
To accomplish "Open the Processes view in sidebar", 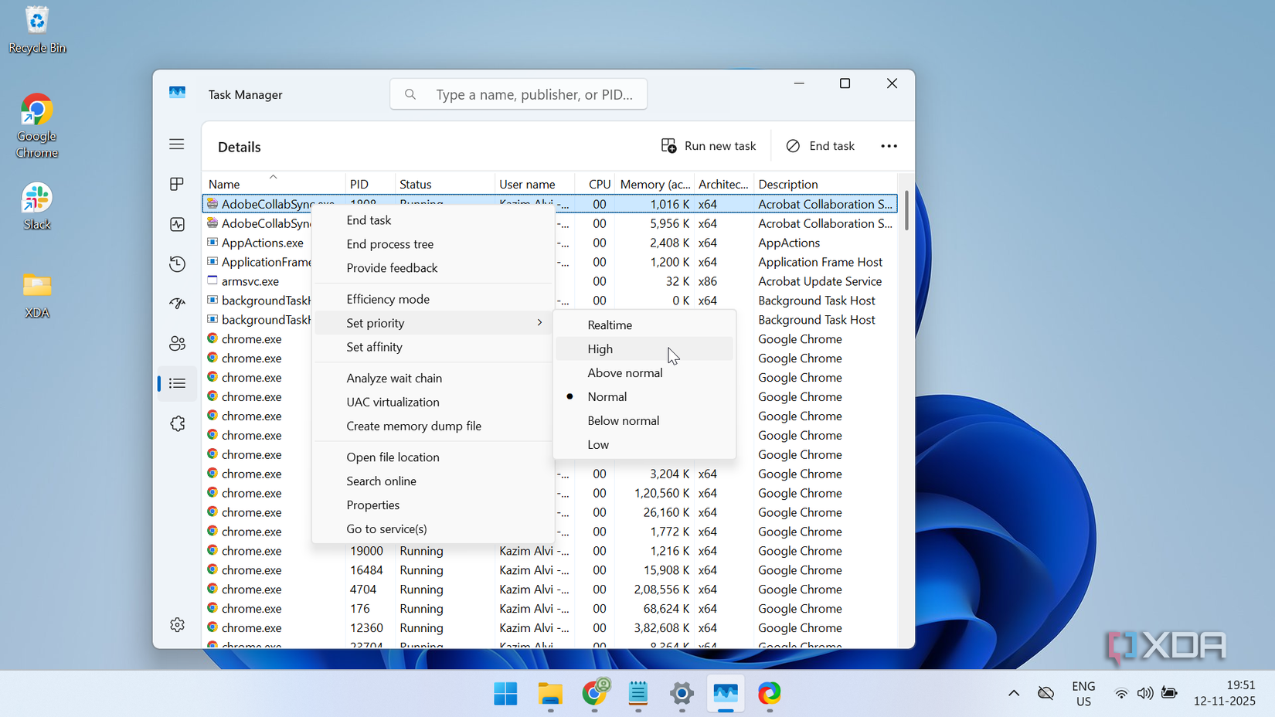I will tap(177, 183).
